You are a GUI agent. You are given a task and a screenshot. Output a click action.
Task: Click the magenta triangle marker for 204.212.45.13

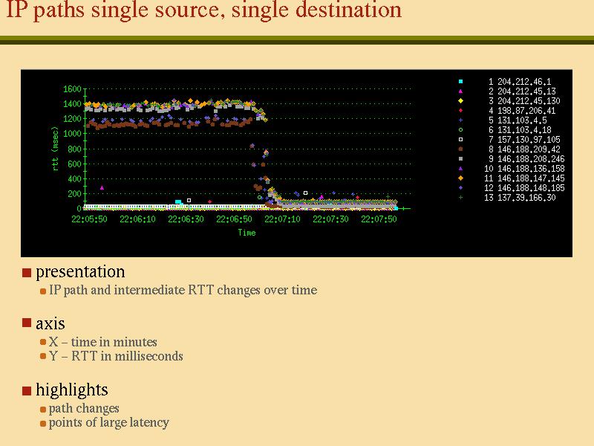click(461, 91)
